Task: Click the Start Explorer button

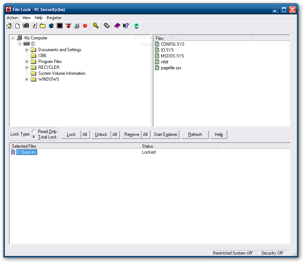Action: 166,134
